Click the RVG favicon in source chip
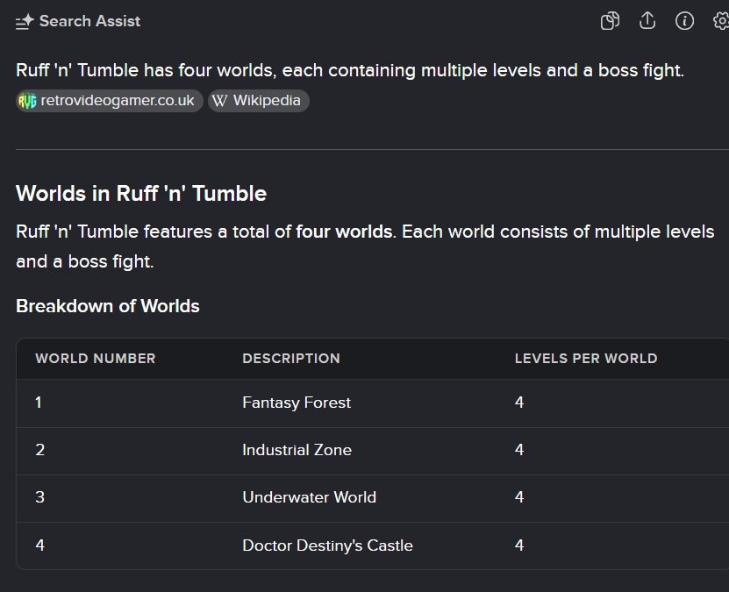 click(27, 101)
